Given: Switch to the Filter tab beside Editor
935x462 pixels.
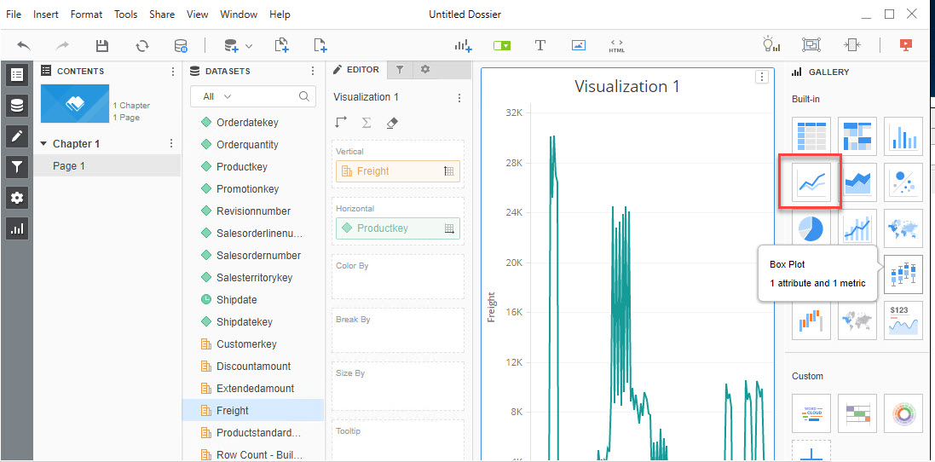Looking at the screenshot, I should 400,70.
